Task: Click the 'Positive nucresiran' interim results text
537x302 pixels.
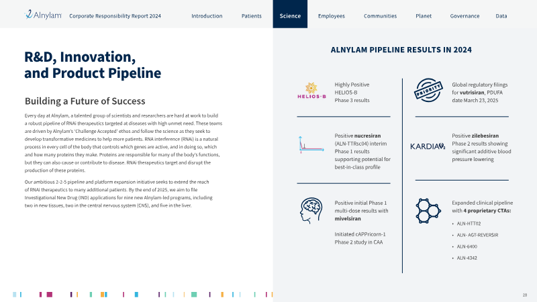Action: coord(362,152)
